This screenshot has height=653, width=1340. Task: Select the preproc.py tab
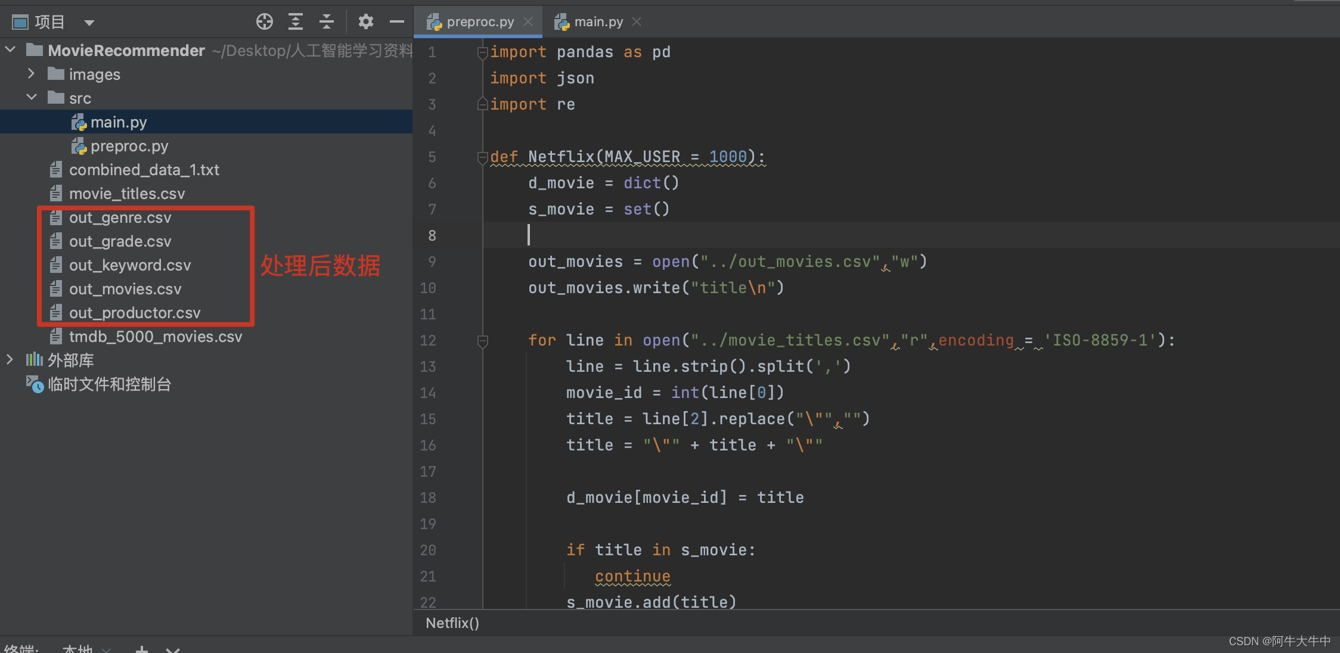click(480, 22)
